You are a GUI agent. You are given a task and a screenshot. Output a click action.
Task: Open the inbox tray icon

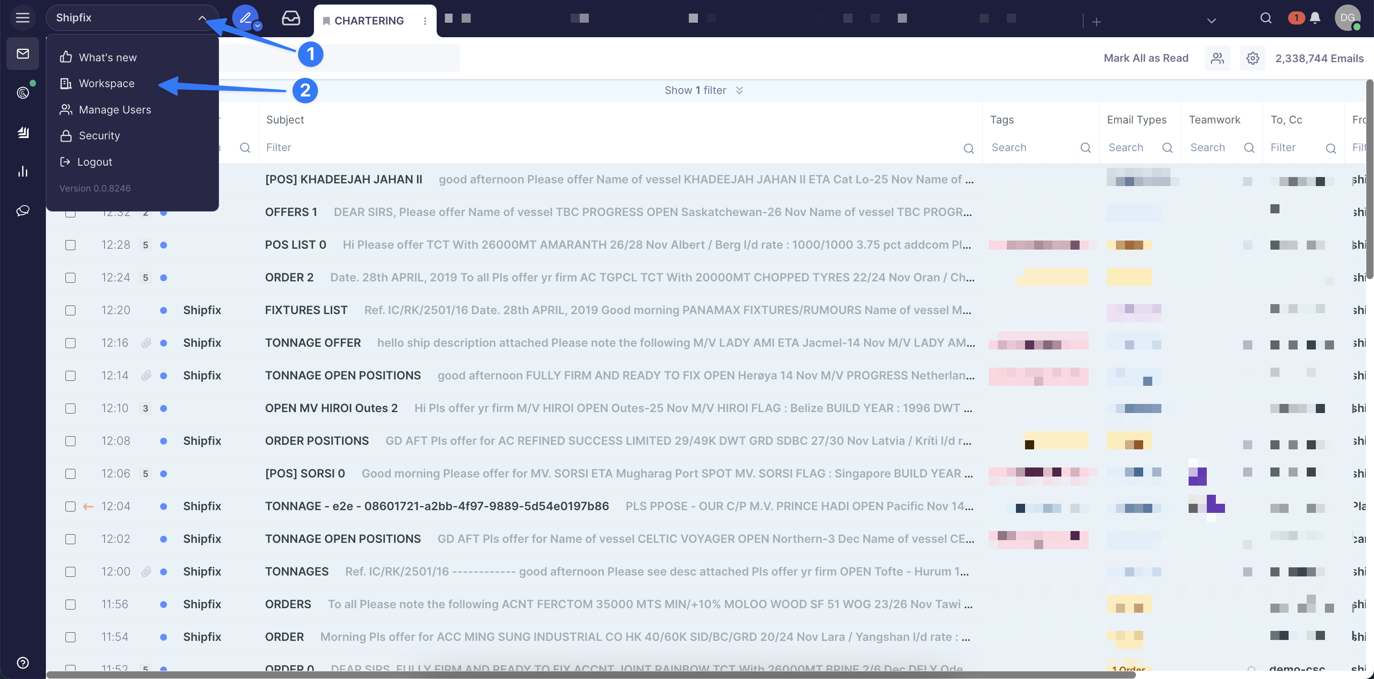[x=291, y=18]
